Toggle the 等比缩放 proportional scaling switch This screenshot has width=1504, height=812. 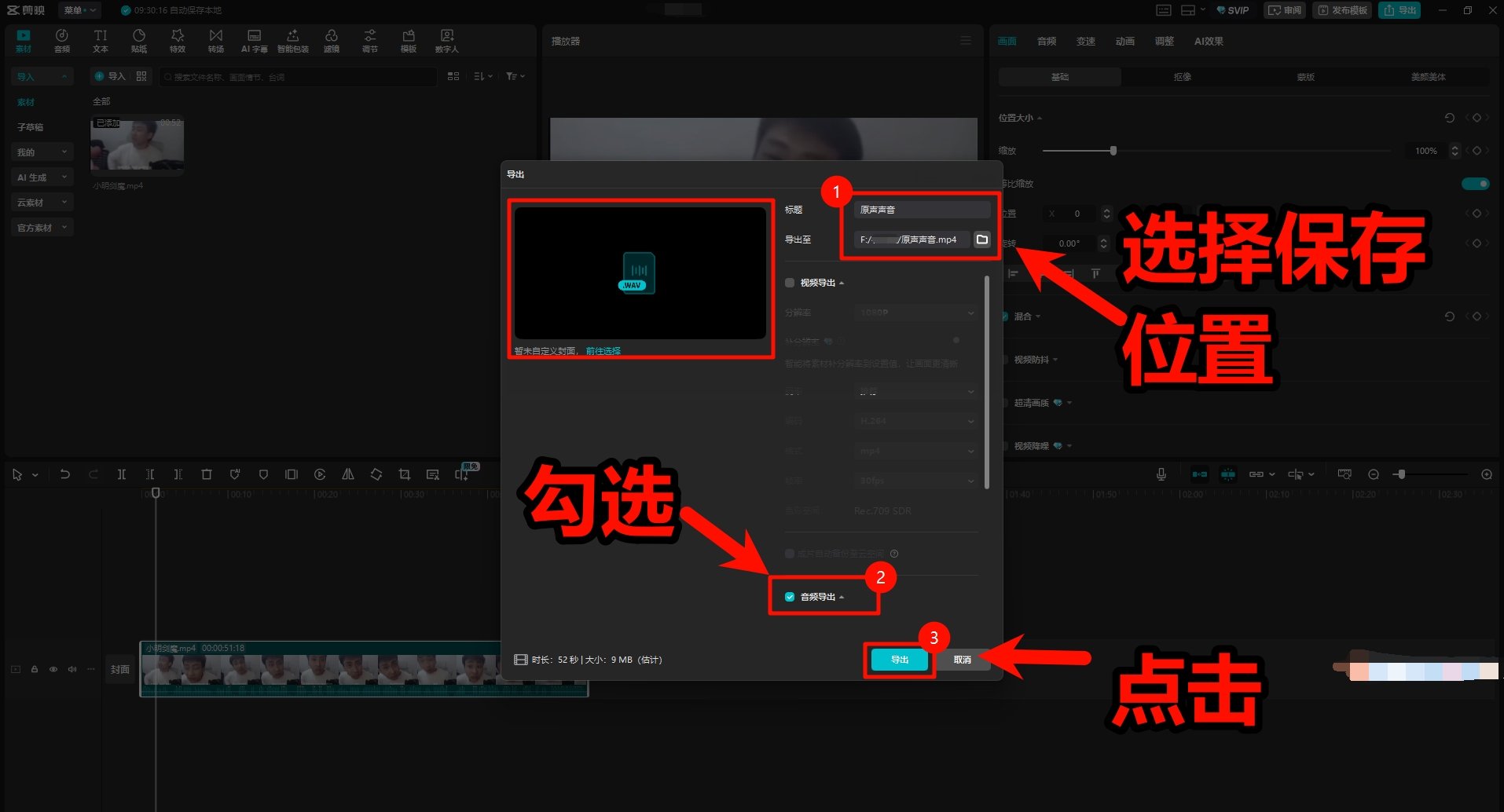coord(1475,183)
